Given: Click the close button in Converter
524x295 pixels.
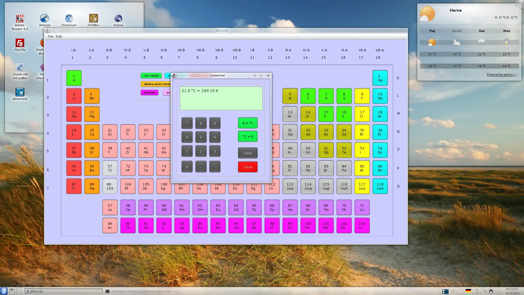Looking at the screenshot, I should click(248, 166).
